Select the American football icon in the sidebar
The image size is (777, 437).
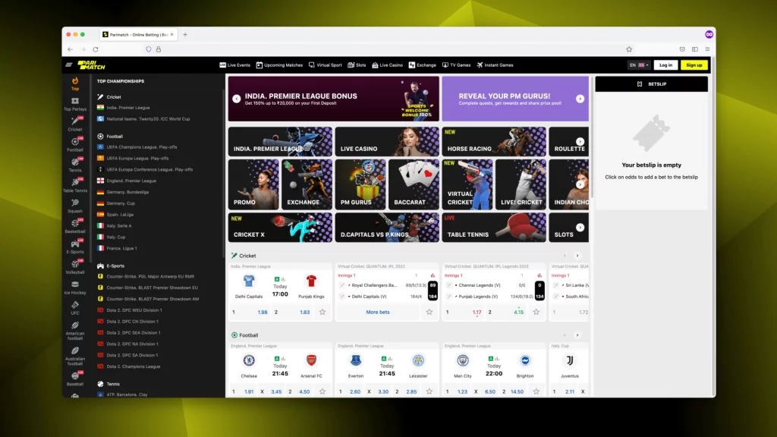[x=75, y=331]
